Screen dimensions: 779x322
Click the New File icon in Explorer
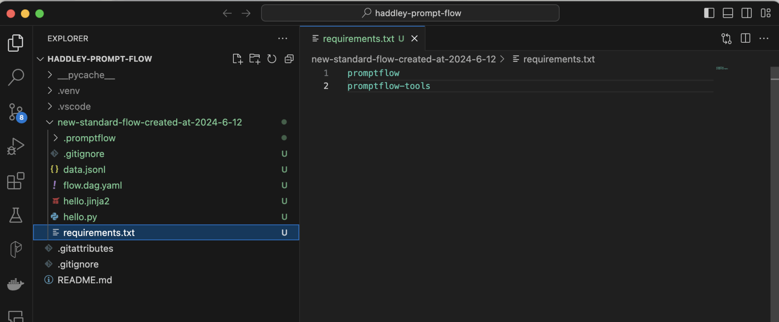[x=238, y=59]
